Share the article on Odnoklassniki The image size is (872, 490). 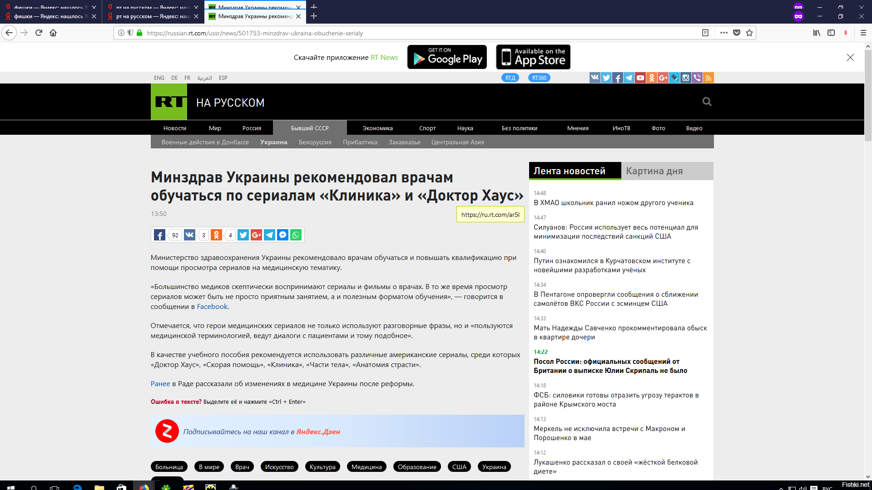coord(216,235)
